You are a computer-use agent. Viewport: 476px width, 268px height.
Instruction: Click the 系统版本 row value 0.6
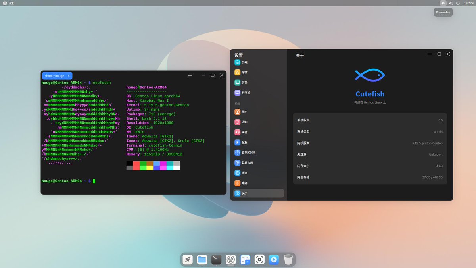click(440, 120)
